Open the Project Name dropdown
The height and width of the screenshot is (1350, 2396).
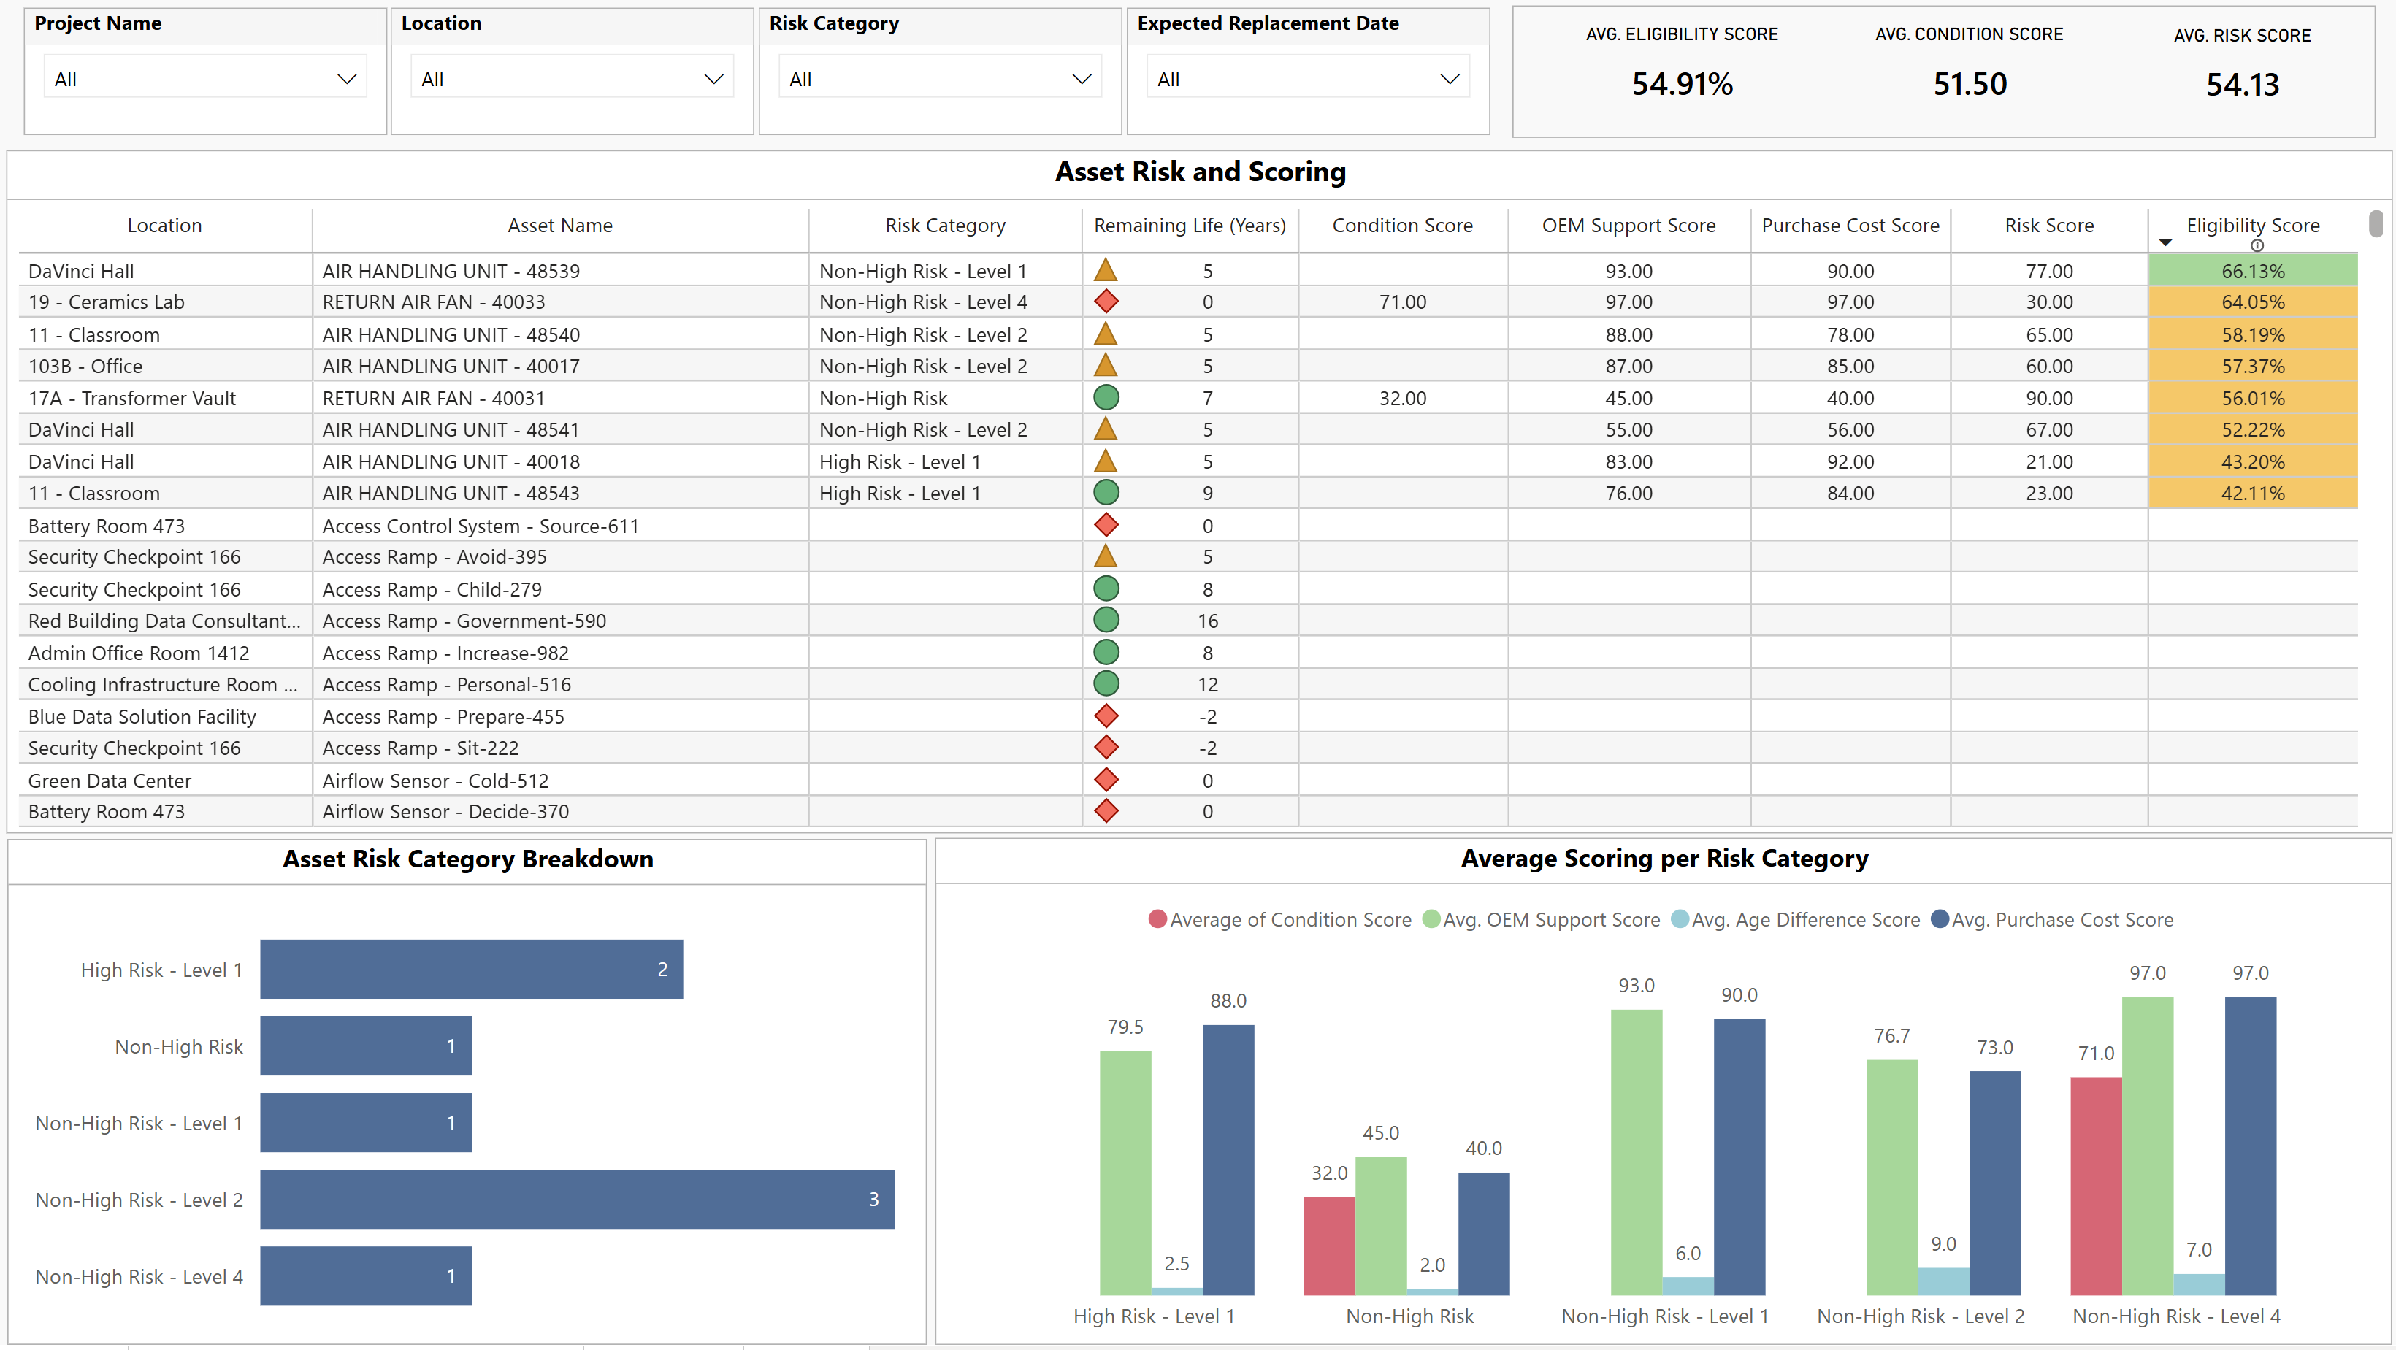tap(204, 79)
